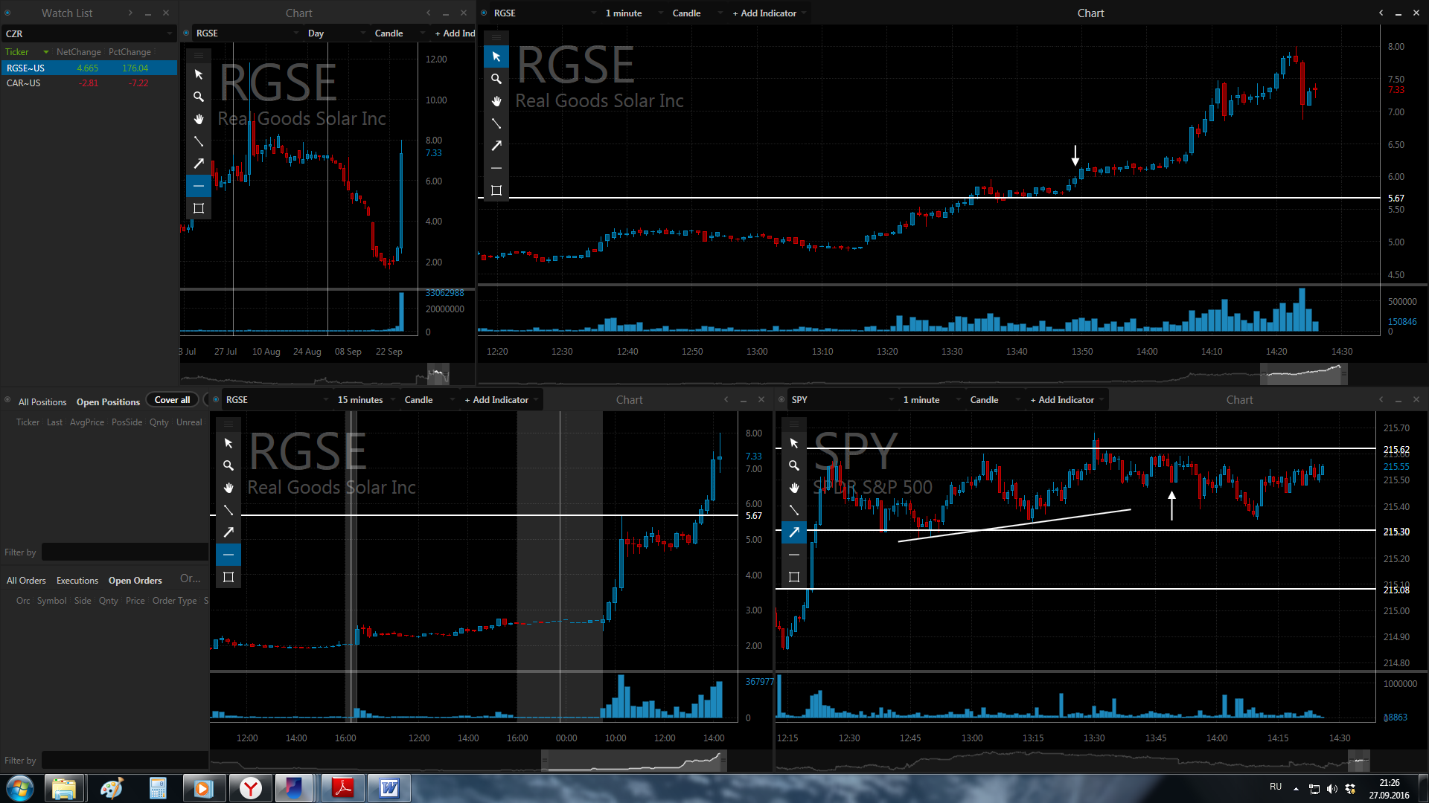Select zoom magnifier in SPY chart

pos(794,465)
